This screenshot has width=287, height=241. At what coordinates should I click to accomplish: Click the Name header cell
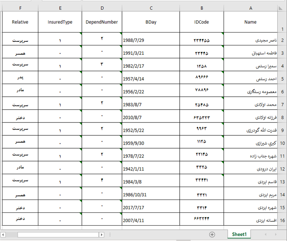click(250, 22)
